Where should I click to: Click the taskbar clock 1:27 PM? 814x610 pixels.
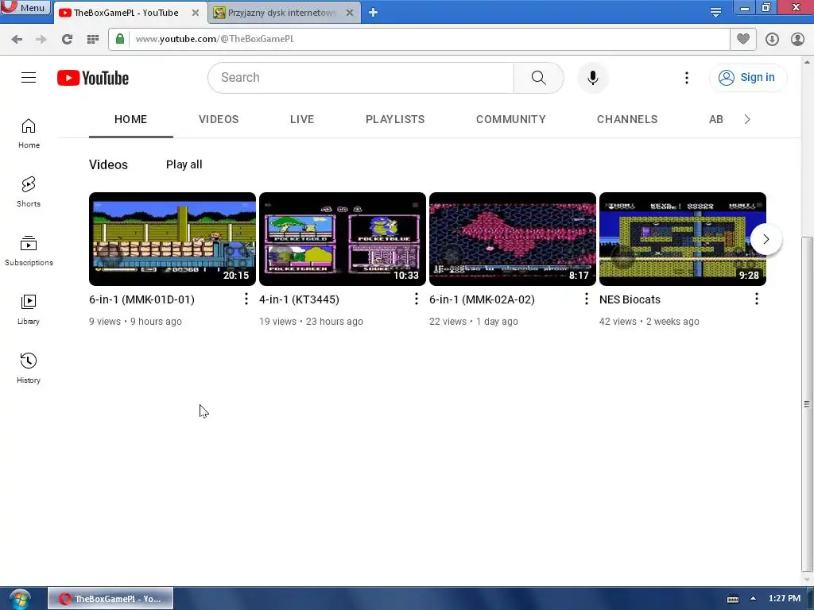785,598
